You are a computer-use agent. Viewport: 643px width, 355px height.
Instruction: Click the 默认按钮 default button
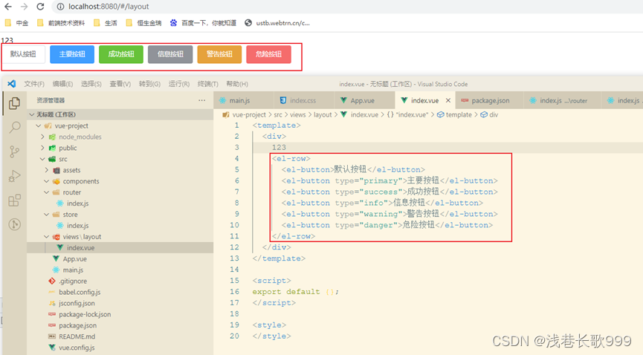23,54
